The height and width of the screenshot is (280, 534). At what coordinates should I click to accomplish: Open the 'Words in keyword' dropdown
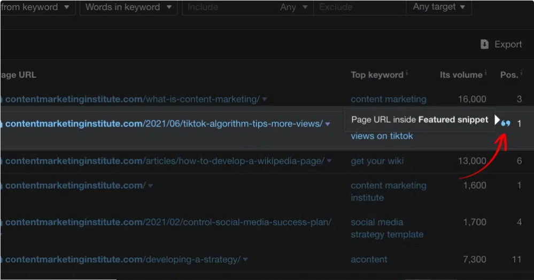tap(128, 7)
